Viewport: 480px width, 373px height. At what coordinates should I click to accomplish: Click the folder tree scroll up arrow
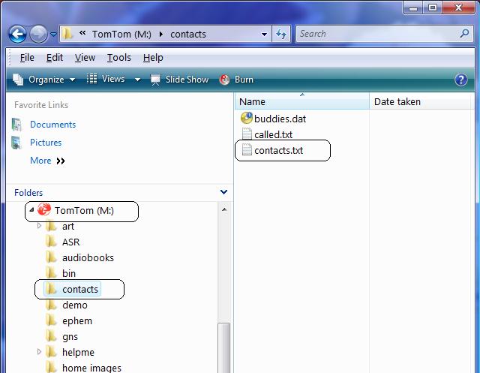(224, 209)
